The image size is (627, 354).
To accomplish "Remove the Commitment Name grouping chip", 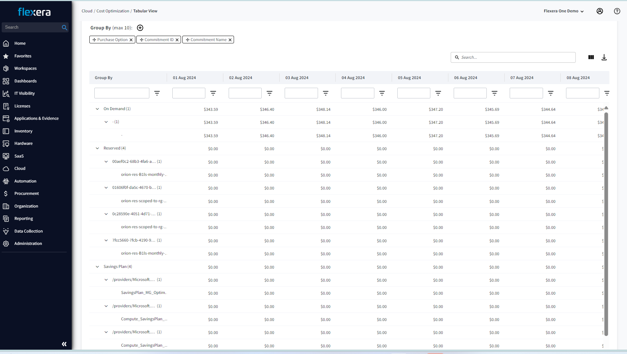I will [230, 40].
